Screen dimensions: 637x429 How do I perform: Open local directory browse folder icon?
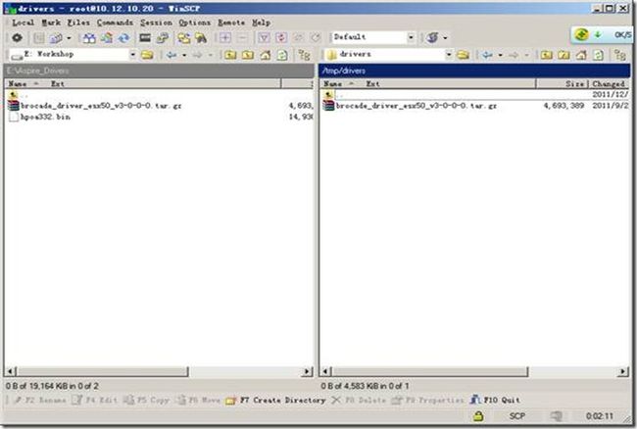pos(147,55)
